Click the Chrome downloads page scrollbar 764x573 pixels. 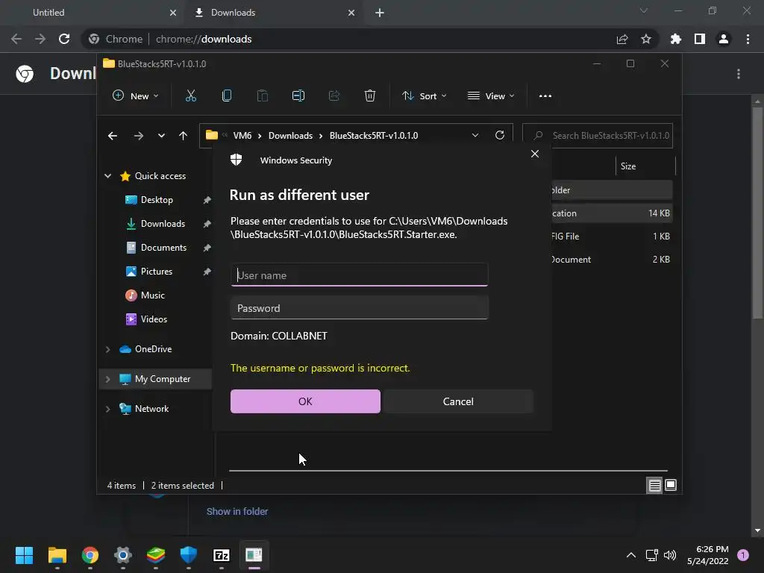[x=757, y=214]
